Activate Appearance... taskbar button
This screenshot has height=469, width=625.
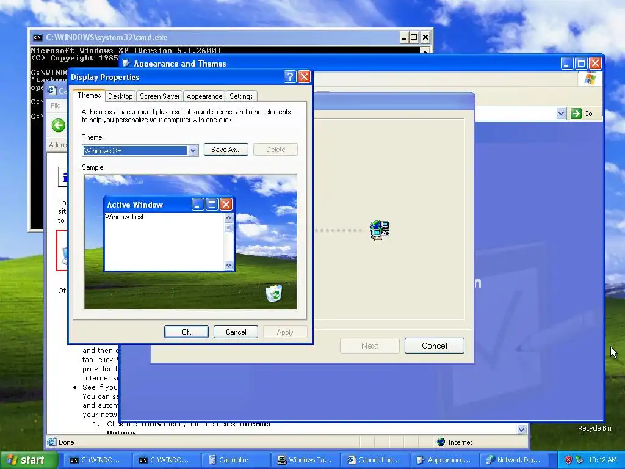click(x=444, y=460)
